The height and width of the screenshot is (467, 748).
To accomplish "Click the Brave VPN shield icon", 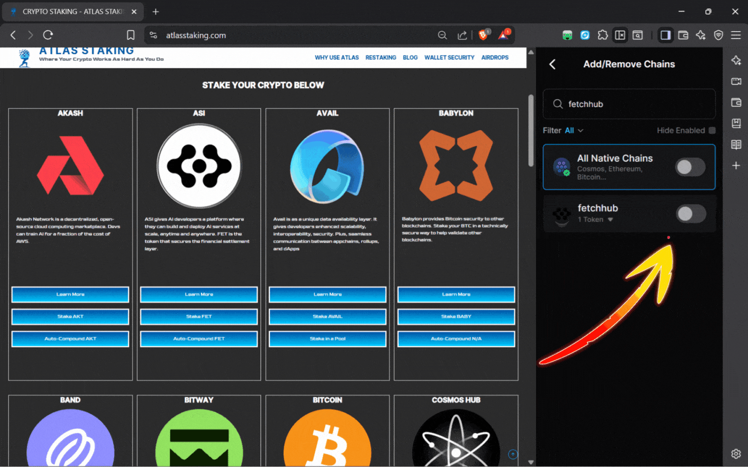I will 718,35.
